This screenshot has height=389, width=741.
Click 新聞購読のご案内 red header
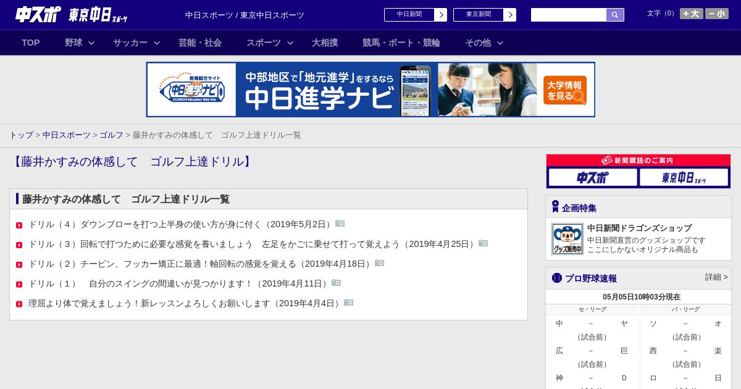click(638, 161)
